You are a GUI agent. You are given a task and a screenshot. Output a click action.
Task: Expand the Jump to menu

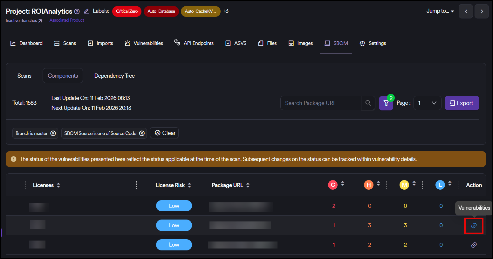click(440, 11)
